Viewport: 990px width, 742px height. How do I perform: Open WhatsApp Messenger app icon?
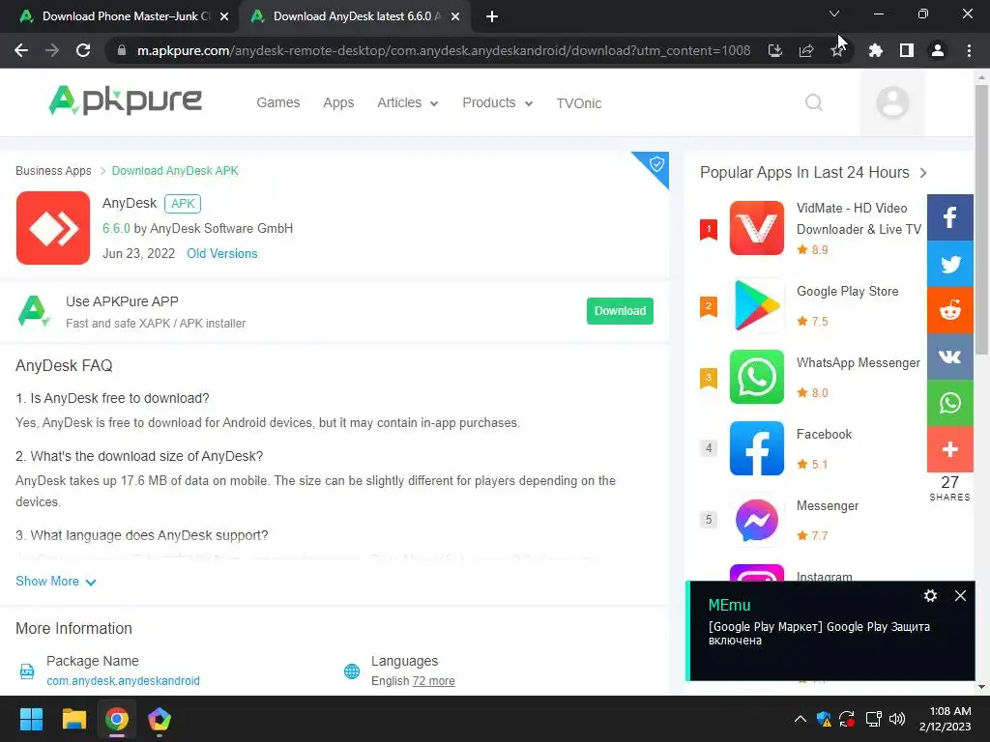(x=756, y=377)
